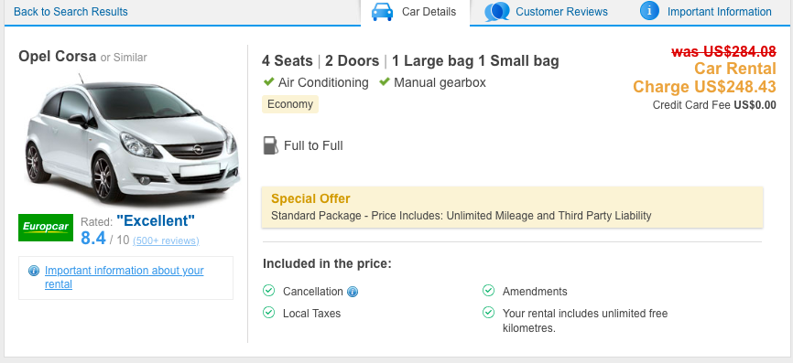Click the Opel Corsa car image
Image resolution: width=793 pixels, height=363 pixels.
point(132,138)
